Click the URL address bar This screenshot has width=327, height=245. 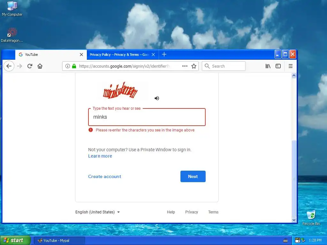click(x=130, y=66)
